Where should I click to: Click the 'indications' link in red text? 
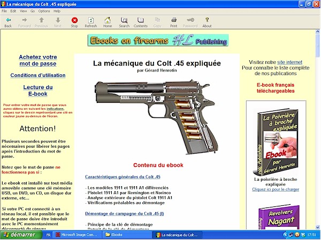pyautogui.click(x=55, y=109)
